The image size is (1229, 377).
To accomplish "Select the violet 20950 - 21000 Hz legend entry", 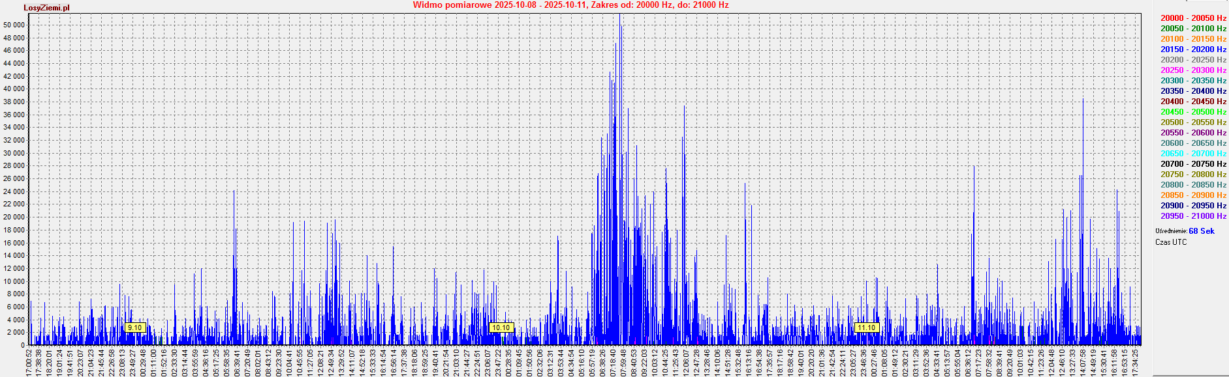I will pos(1193,216).
